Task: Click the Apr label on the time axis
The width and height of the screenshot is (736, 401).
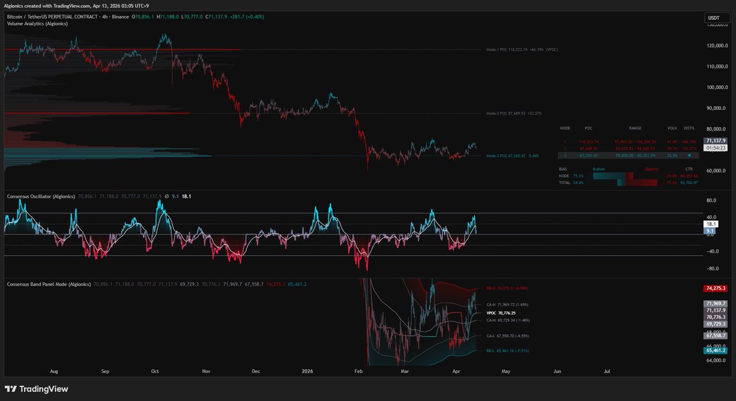Action: (x=457, y=372)
